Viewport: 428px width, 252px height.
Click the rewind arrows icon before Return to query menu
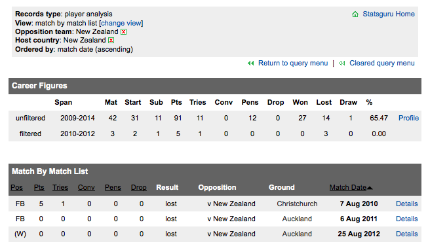click(x=251, y=63)
